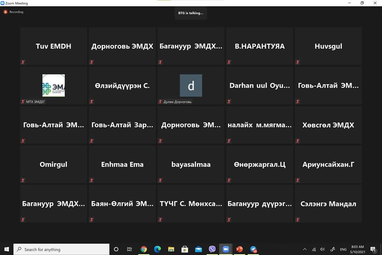Launch Microsoft Edge from the taskbar
Screen dimensions: 382x255
point(157,249)
